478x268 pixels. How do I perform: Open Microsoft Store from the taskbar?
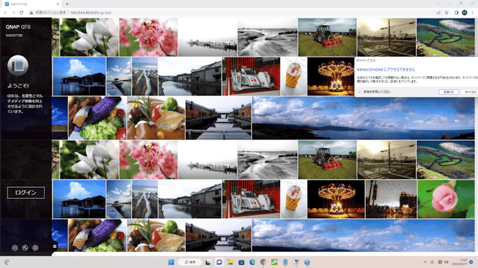241,262
